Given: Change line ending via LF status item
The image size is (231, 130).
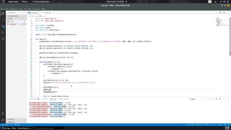Looking at the screenshot, I should (211, 125).
